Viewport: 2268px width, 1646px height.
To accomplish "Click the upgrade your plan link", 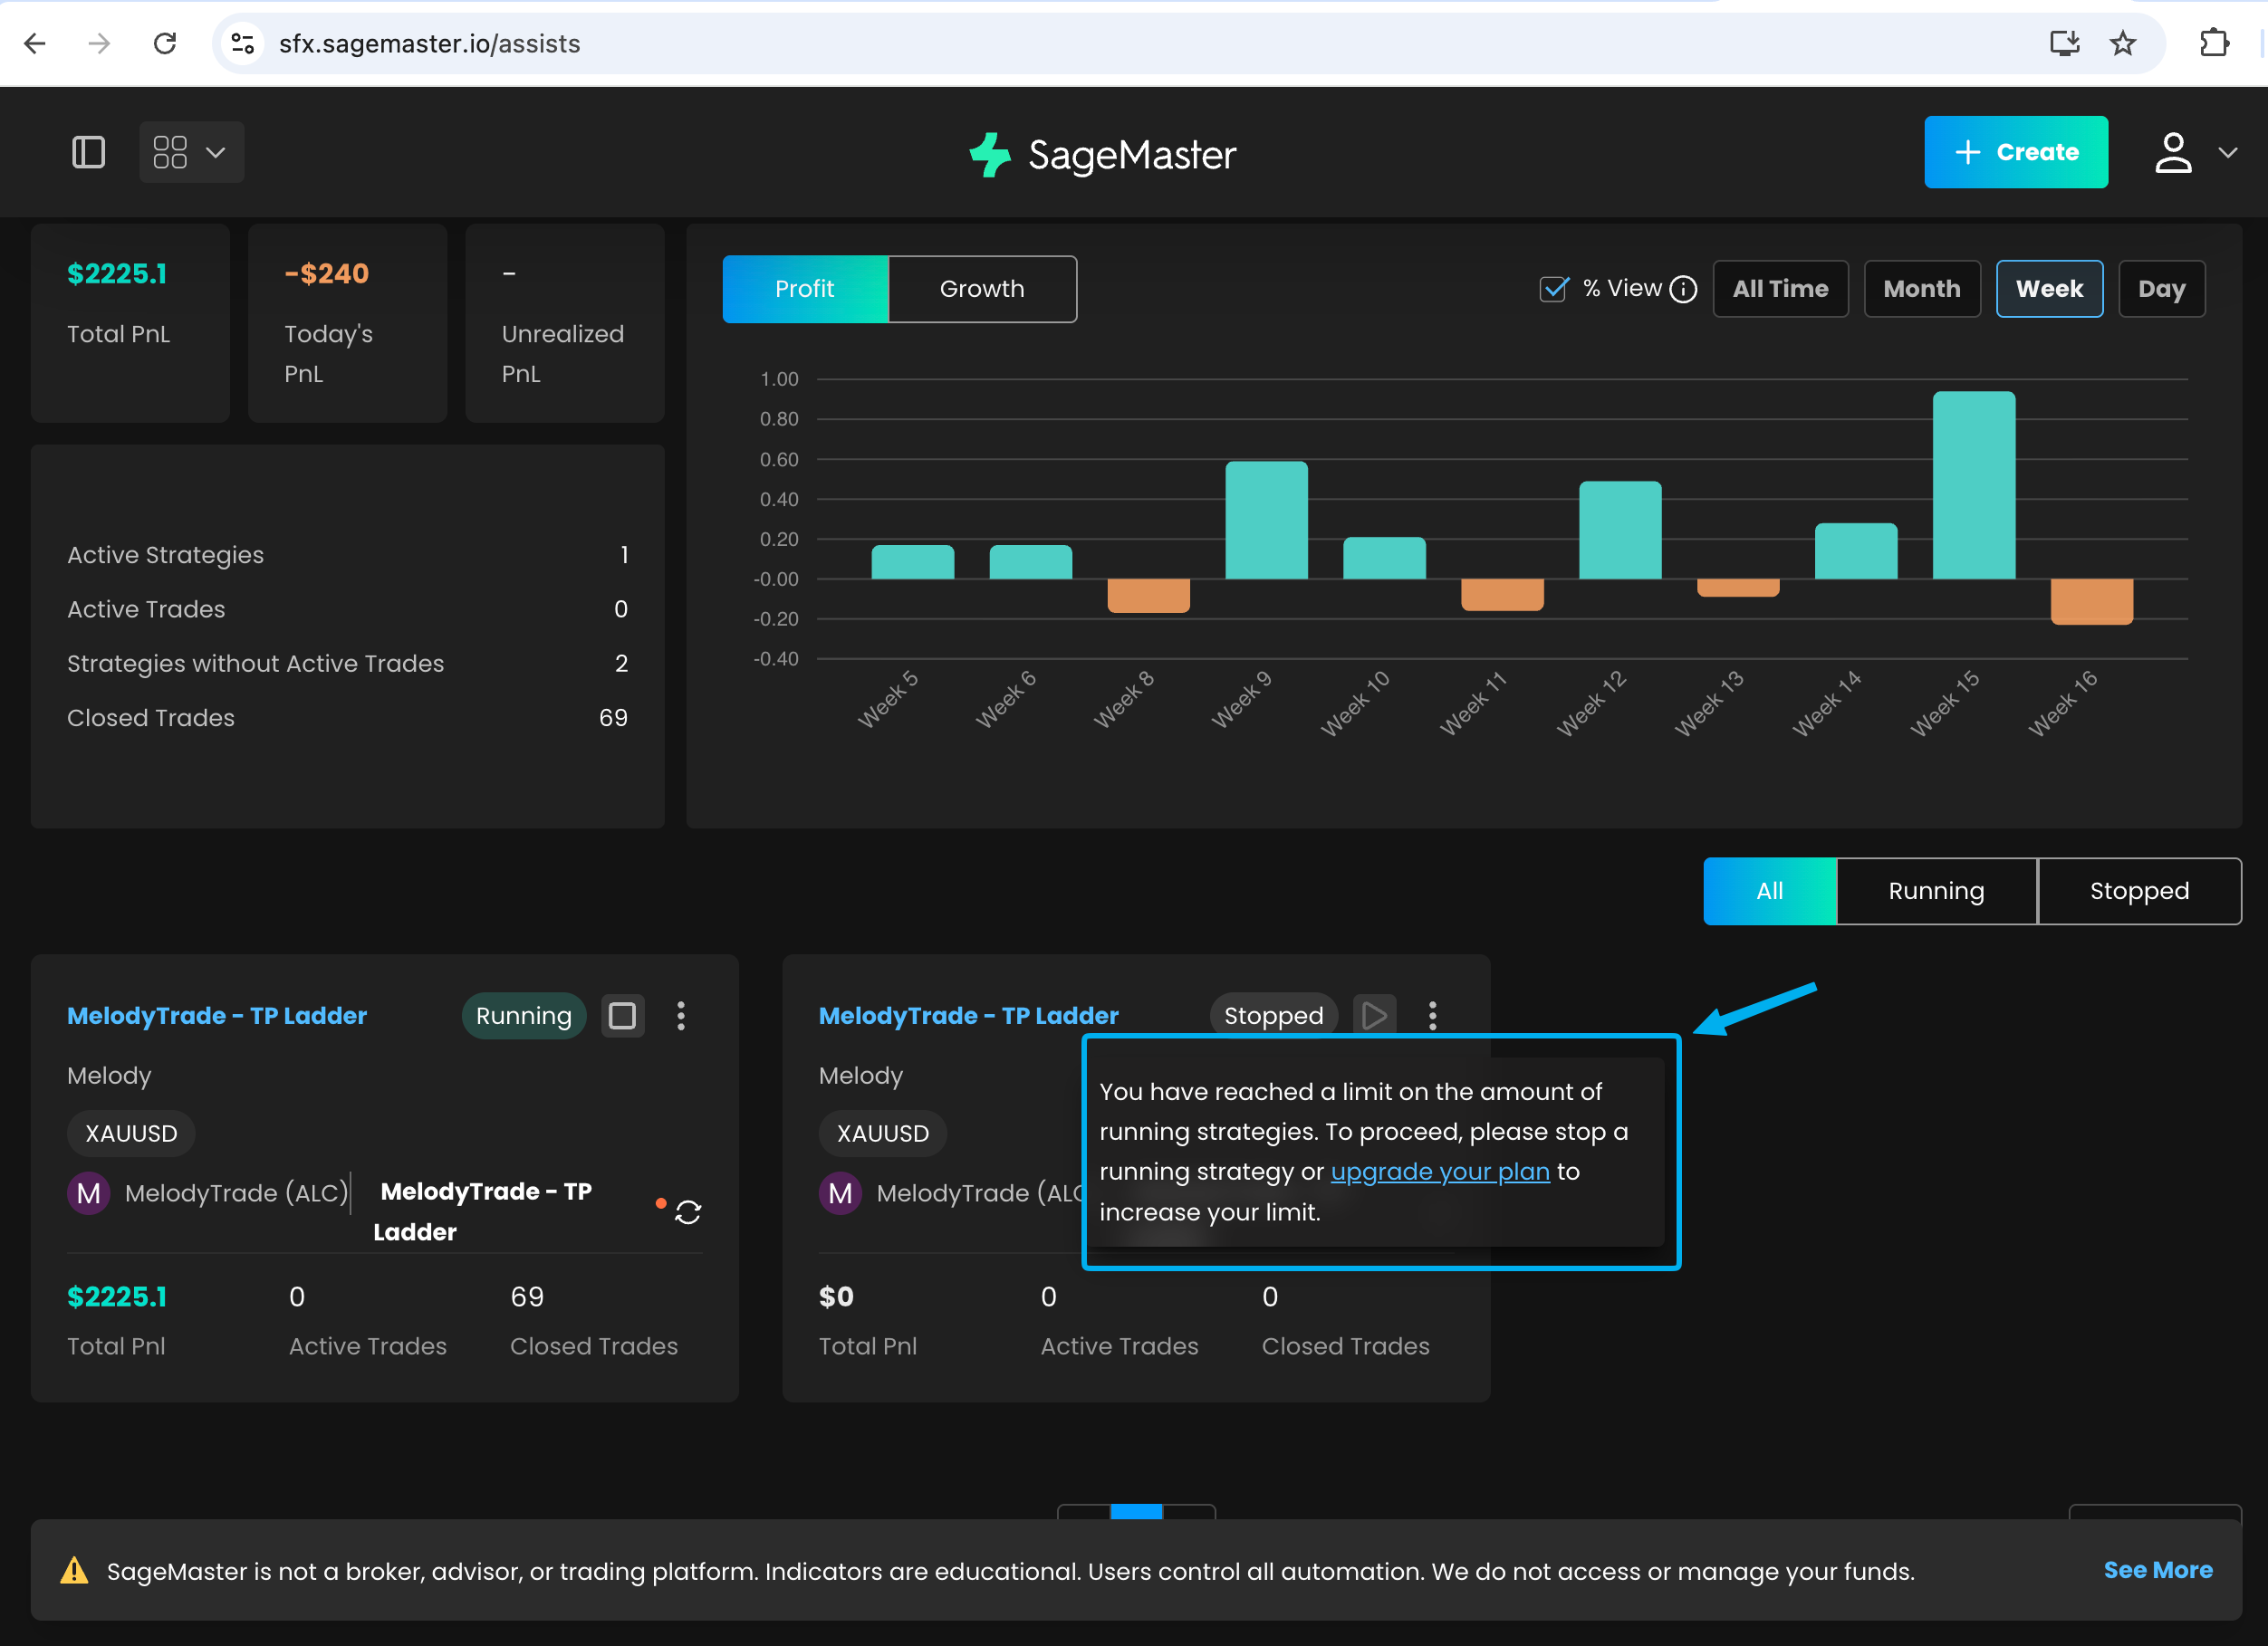I will [1439, 1172].
